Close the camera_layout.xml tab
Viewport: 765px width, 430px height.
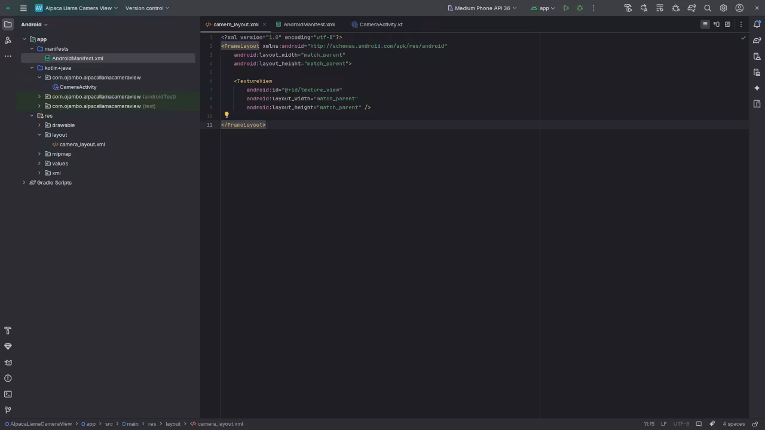(264, 24)
